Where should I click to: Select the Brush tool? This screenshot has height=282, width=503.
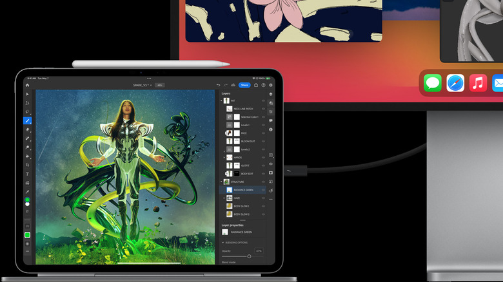coord(27,121)
